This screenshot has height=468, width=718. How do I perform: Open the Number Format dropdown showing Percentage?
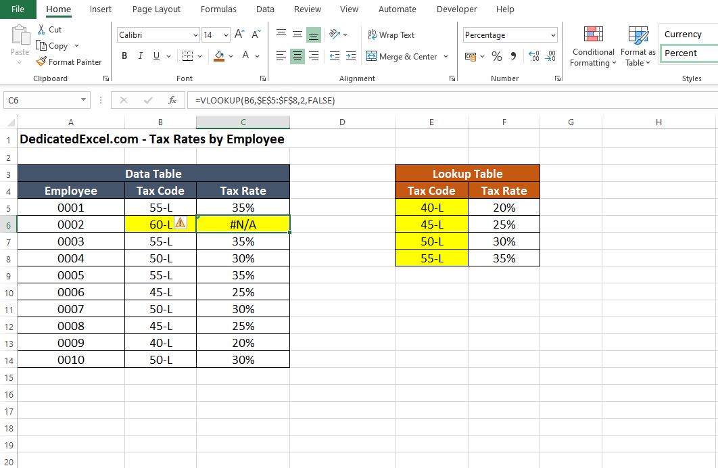click(x=510, y=34)
